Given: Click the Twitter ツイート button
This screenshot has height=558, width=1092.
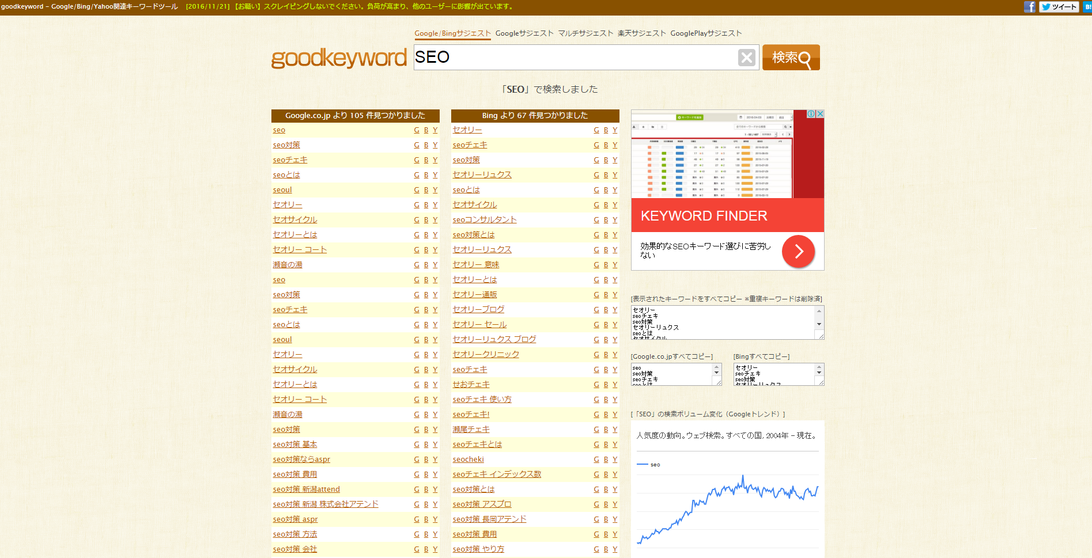Looking at the screenshot, I should pos(1059,7).
